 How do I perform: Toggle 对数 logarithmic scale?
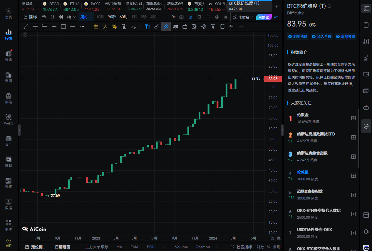(x=260, y=247)
